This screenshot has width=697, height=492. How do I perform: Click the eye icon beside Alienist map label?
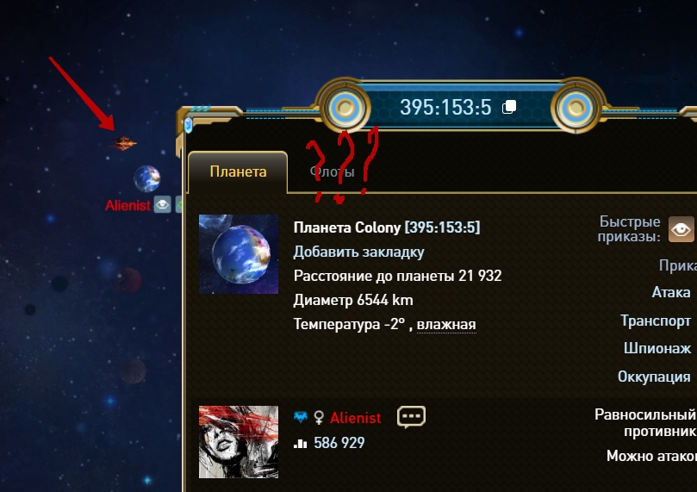[162, 204]
